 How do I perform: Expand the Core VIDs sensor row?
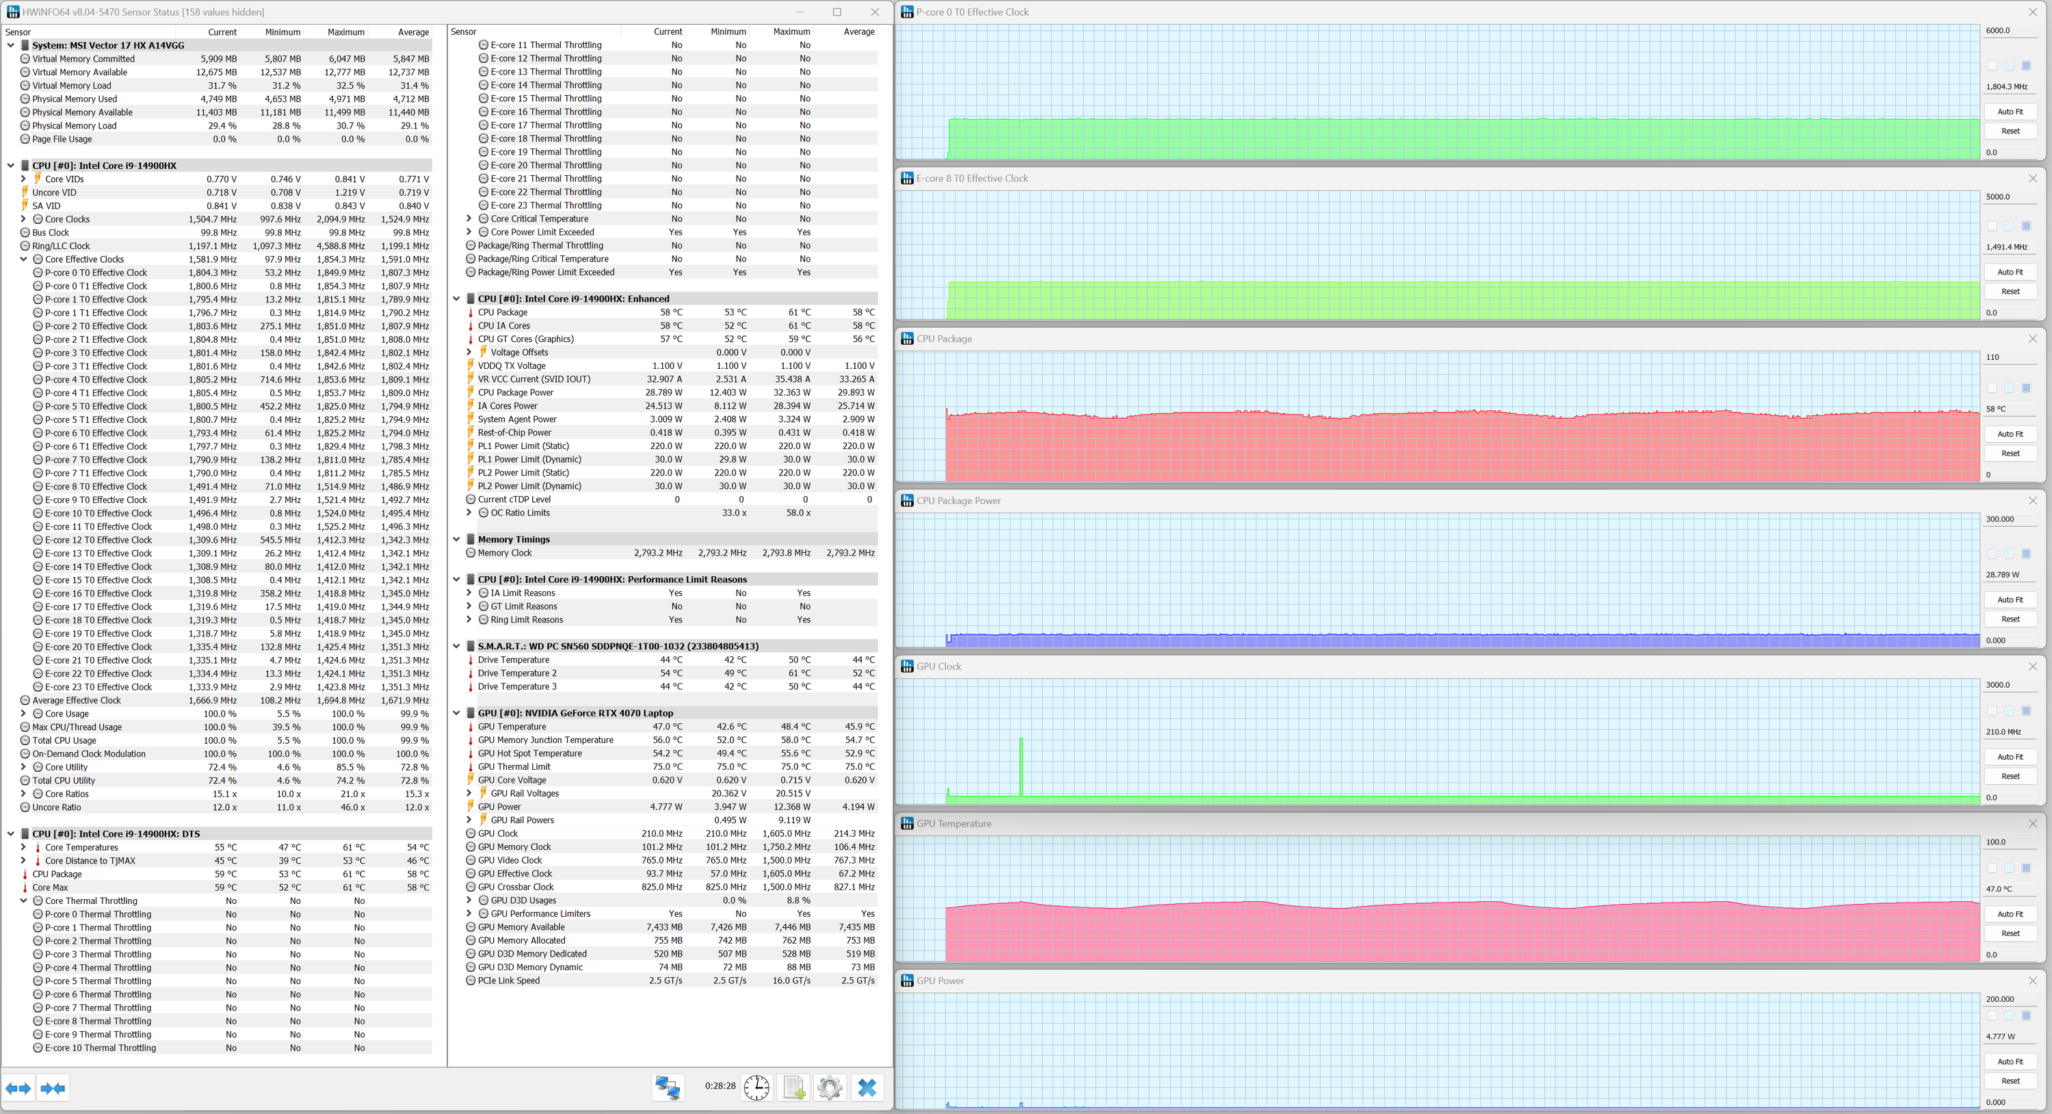tap(24, 179)
